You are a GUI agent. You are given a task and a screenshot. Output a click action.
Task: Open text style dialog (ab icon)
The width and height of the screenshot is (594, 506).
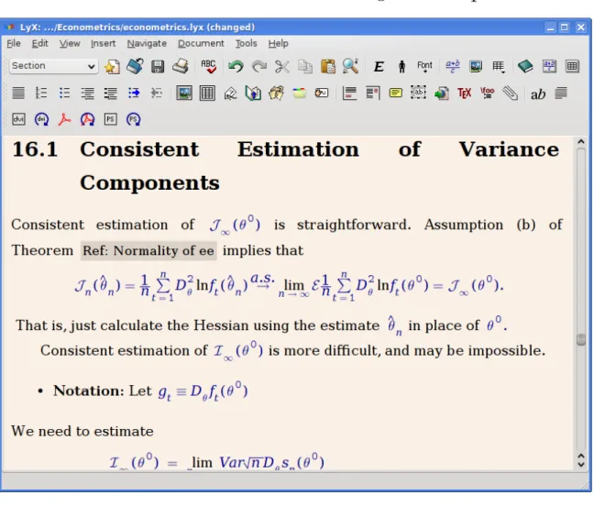(538, 94)
